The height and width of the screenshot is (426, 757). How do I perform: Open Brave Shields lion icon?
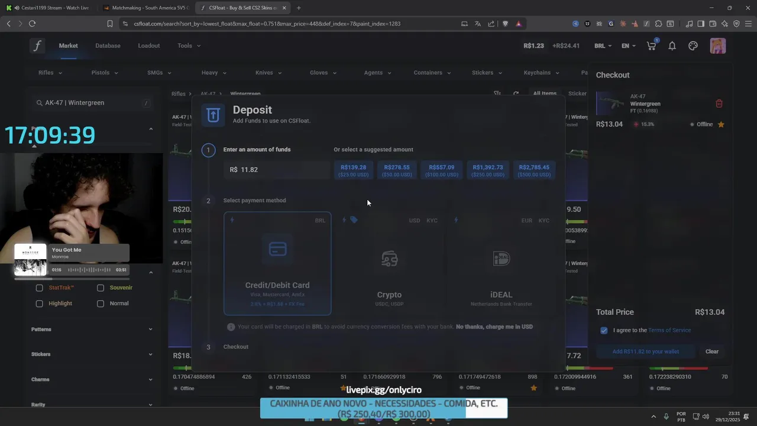[x=505, y=24]
